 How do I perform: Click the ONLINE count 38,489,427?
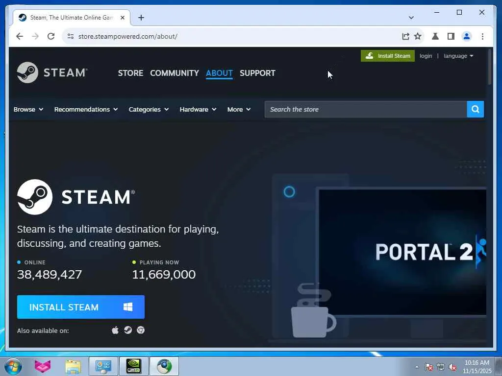pyautogui.click(x=50, y=274)
